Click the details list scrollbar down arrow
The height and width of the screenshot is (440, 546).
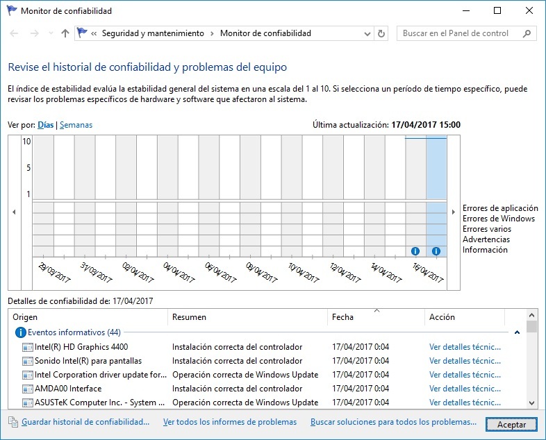click(x=532, y=403)
